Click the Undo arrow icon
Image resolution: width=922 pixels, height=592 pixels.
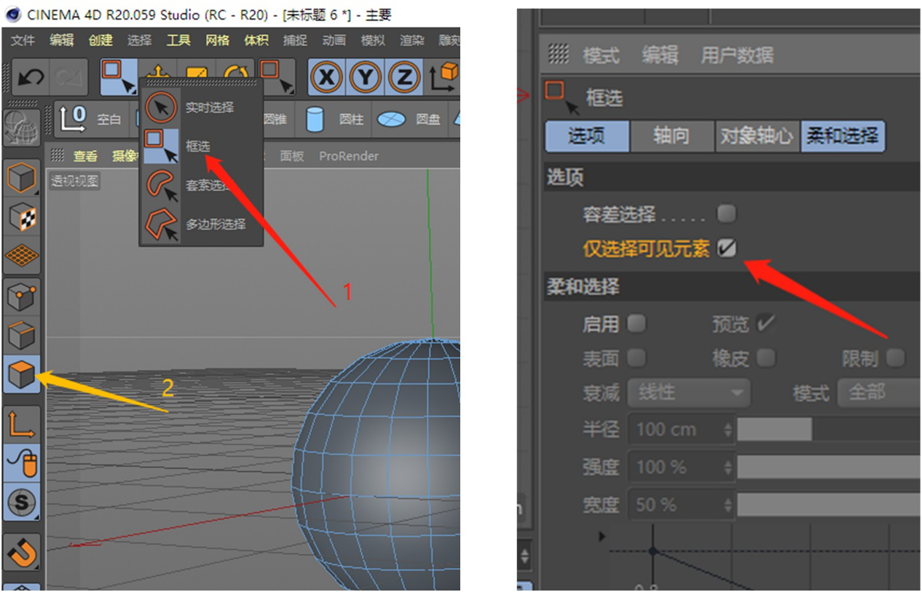(31, 76)
